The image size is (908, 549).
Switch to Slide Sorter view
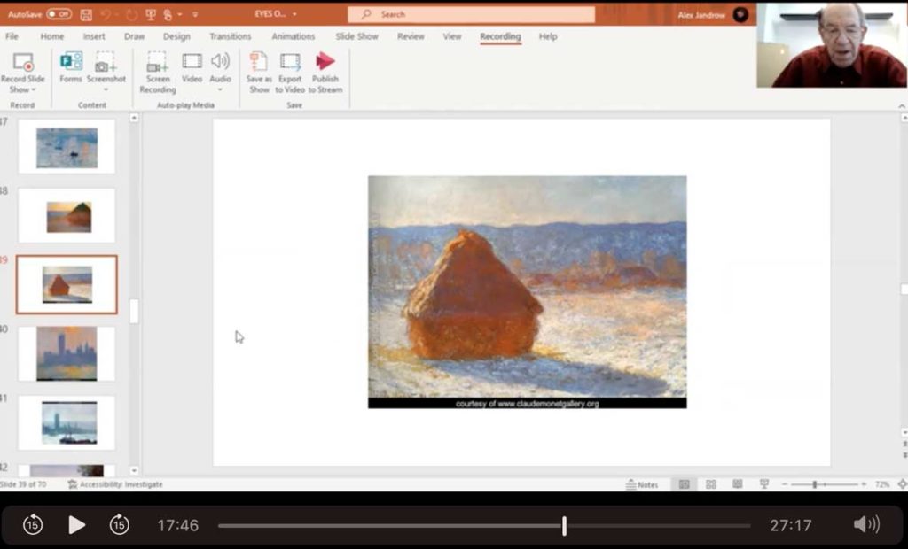click(711, 484)
